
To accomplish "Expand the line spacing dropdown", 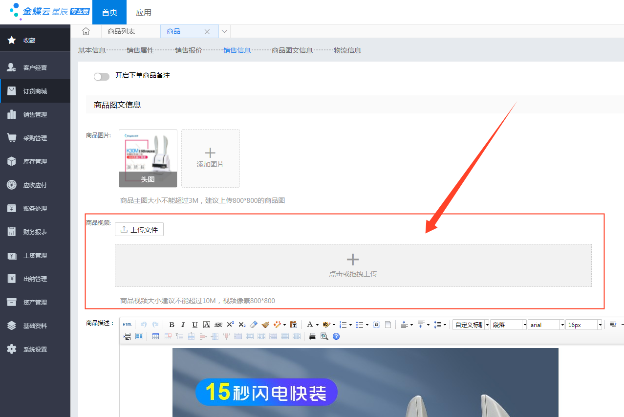I will pyautogui.click(x=445, y=325).
